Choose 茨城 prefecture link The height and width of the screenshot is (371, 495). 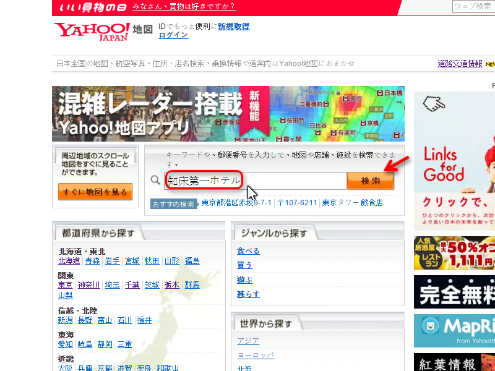152,285
